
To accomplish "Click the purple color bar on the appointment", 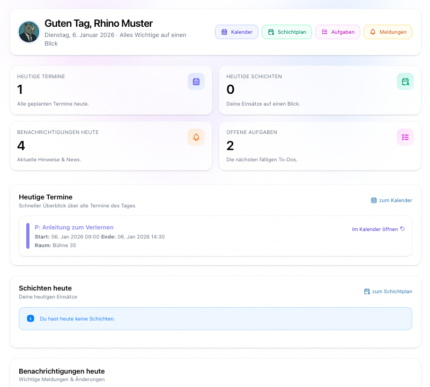I will tap(28, 236).
